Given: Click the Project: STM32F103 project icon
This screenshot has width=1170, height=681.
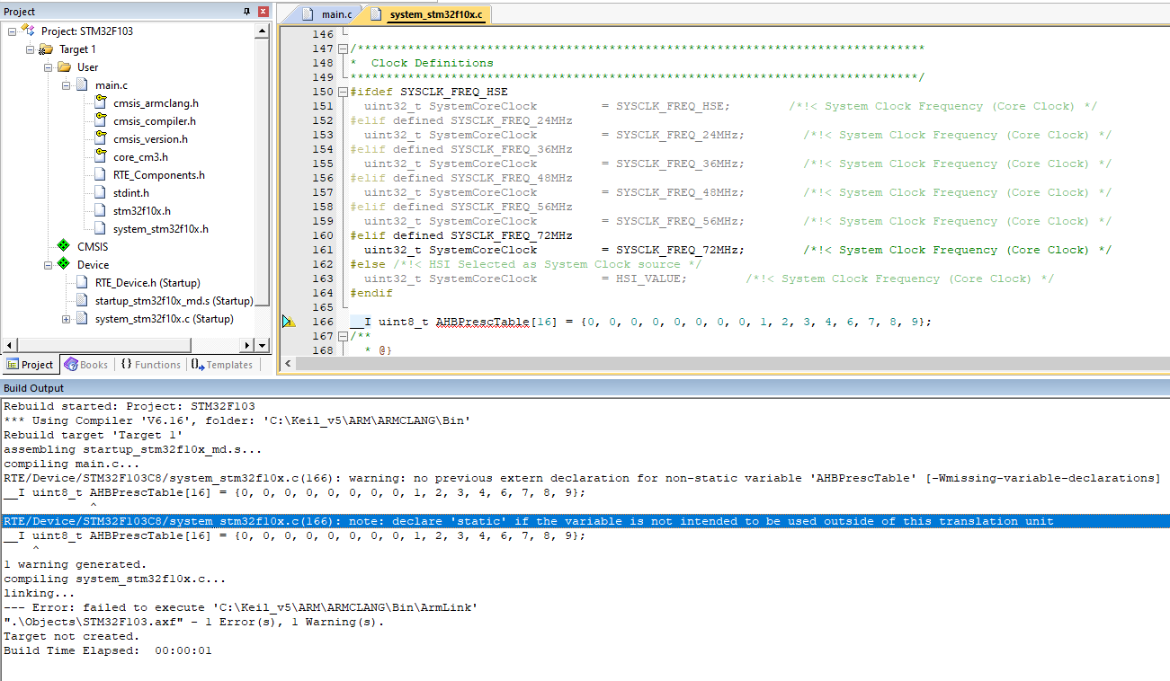Looking at the screenshot, I should pos(28,31).
